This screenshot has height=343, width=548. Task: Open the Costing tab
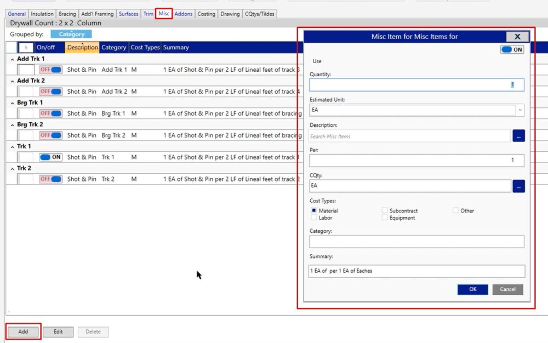pyautogui.click(x=206, y=14)
